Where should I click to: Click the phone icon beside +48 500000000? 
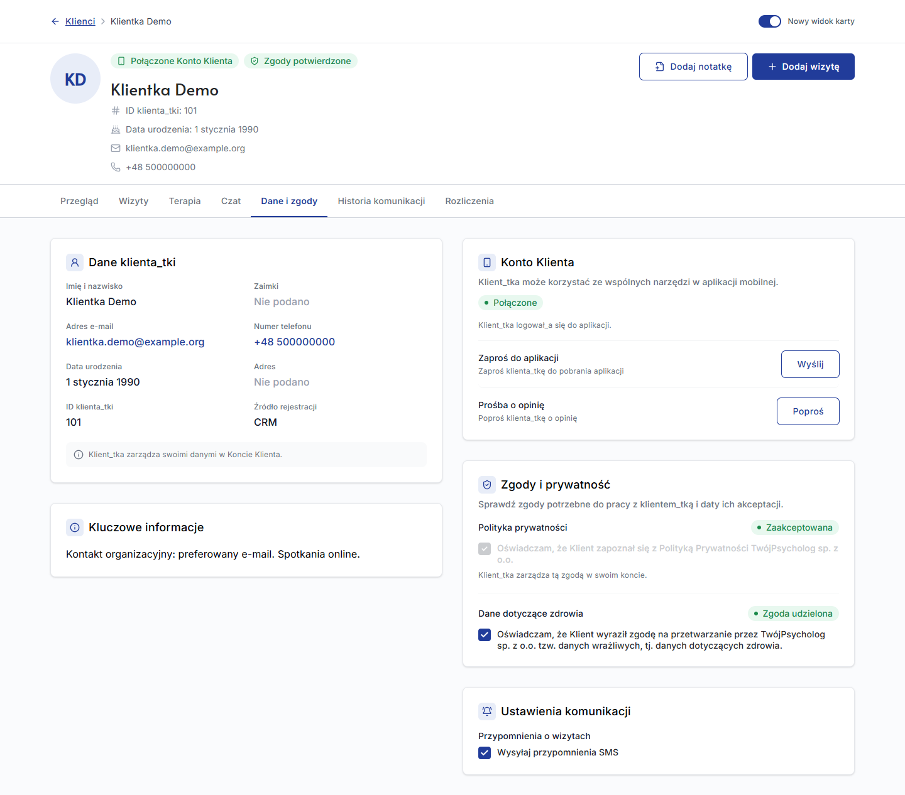(116, 167)
